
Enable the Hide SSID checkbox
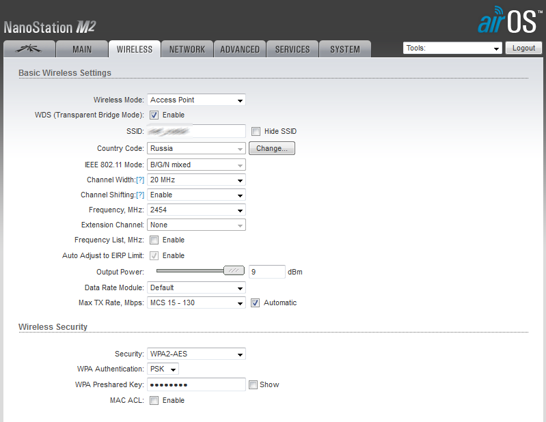coord(256,132)
